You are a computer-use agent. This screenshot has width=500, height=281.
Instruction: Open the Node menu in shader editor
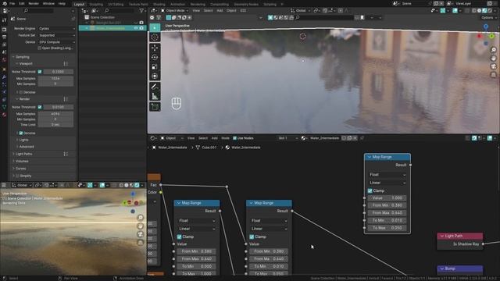point(225,138)
